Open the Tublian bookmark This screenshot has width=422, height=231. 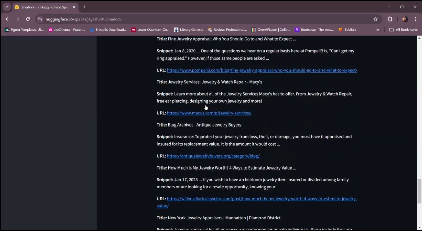click(347, 30)
